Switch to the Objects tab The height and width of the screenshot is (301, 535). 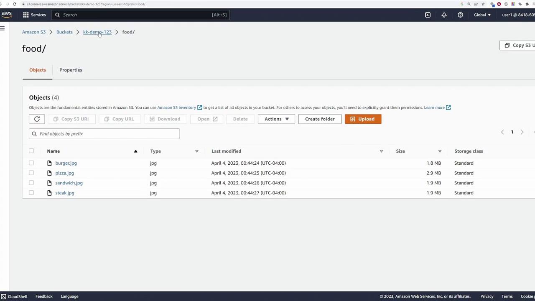coord(38,70)
